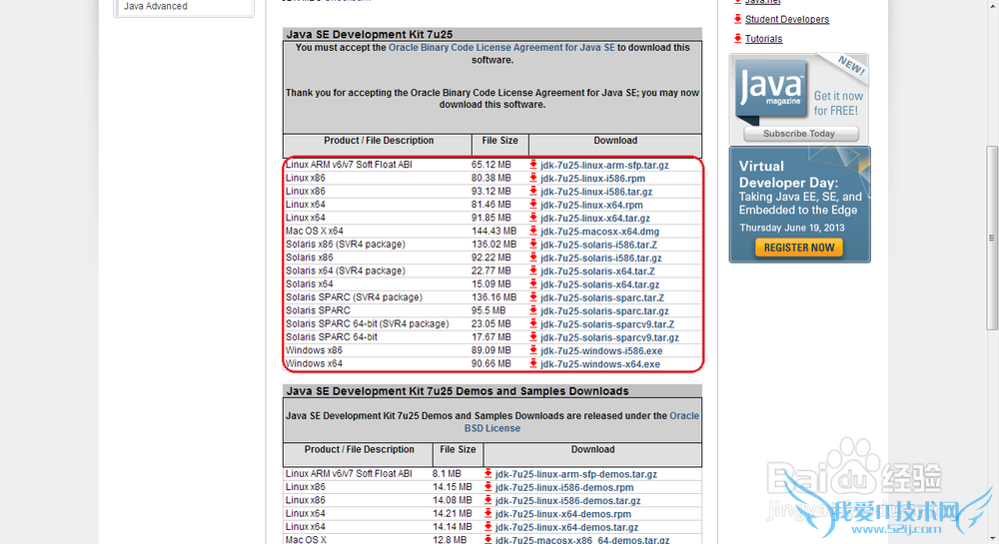
Task: Click 'Mac OS X x64' product description cell
Action: [x=314, y=231]
